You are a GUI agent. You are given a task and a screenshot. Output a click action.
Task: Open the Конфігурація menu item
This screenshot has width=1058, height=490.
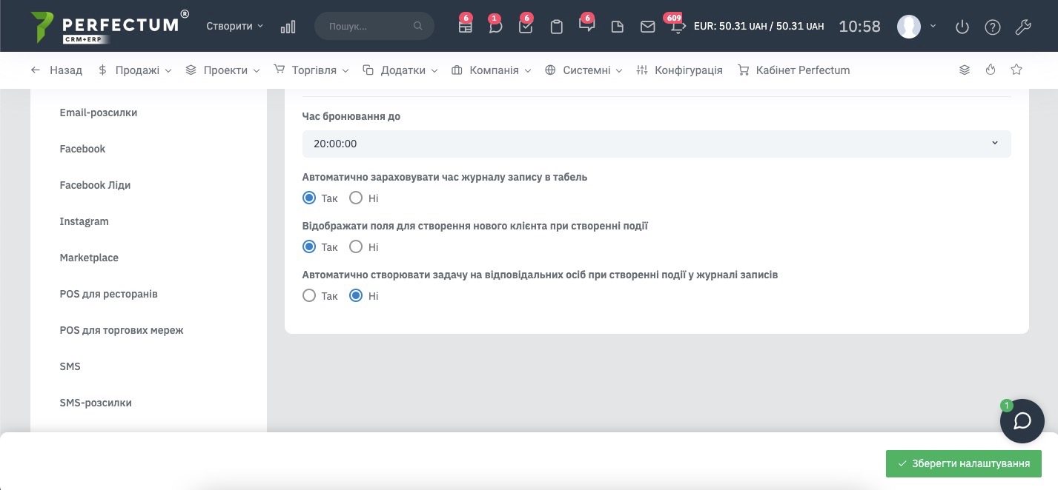(x=679, y=70)
